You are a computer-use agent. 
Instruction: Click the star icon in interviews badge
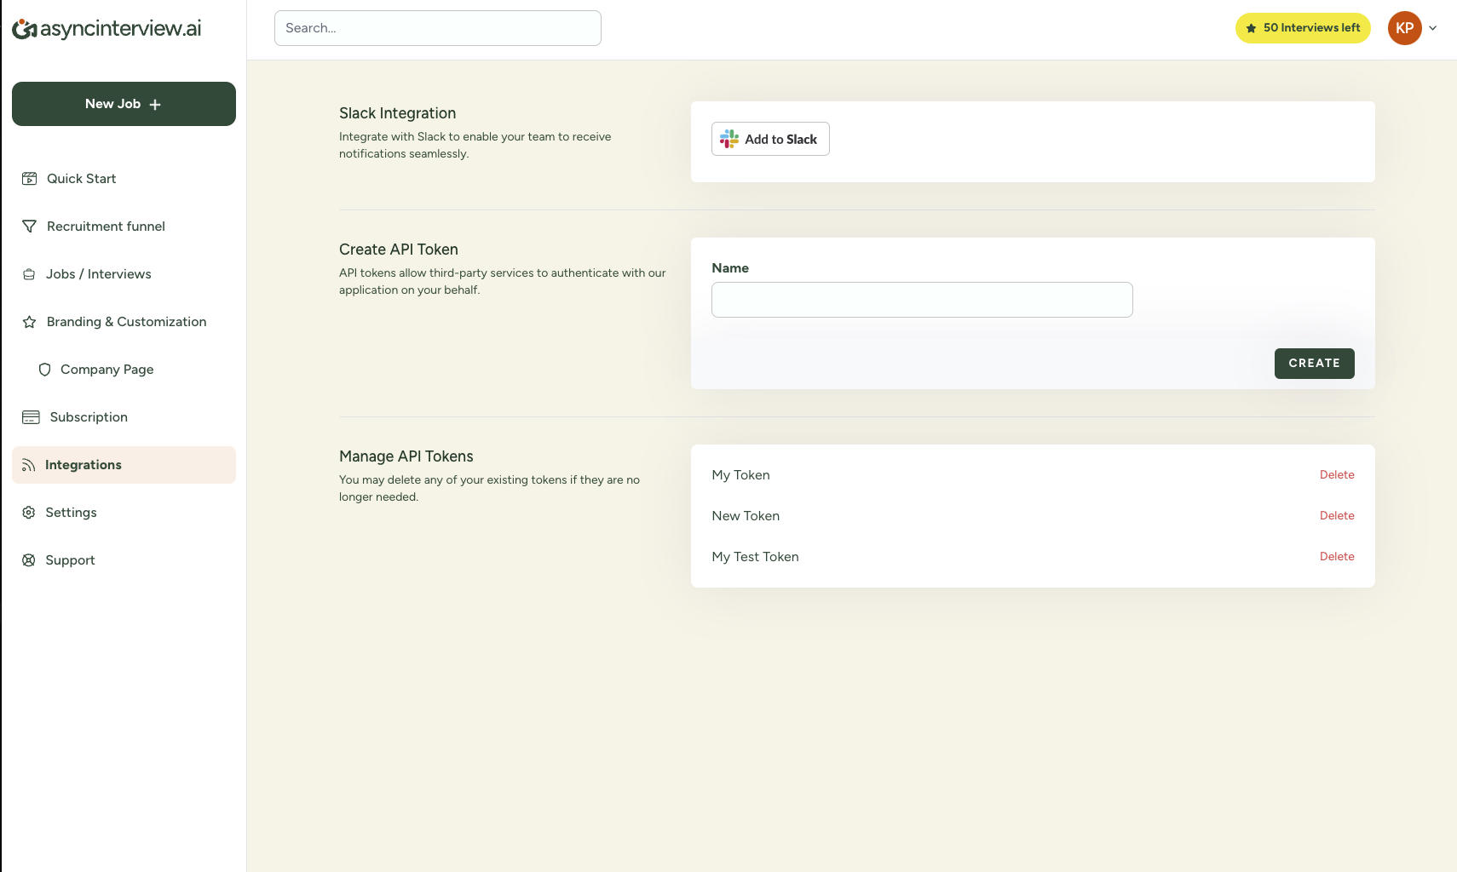1251,28
